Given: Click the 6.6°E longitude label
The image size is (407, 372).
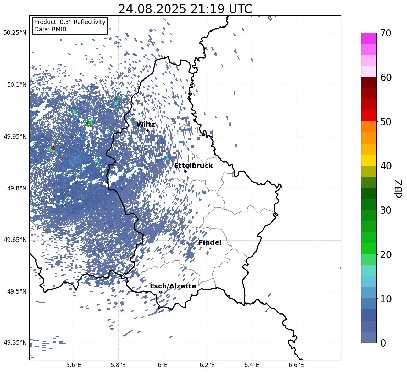Looking at the screenshot, I should pyautogui.click(x=296, y=365).
